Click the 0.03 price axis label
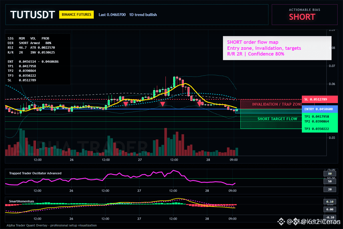This screenshot has height=229, width=343. click(331, 138)
